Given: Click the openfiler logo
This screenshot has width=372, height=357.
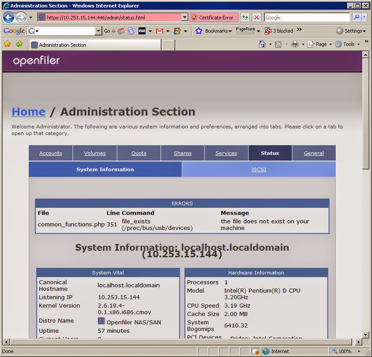Looking at the screenshot, I should (x=36, y=61).
